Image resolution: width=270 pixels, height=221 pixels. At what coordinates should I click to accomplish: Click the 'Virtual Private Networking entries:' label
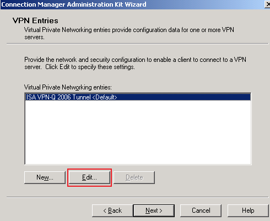tap(68, 87)
